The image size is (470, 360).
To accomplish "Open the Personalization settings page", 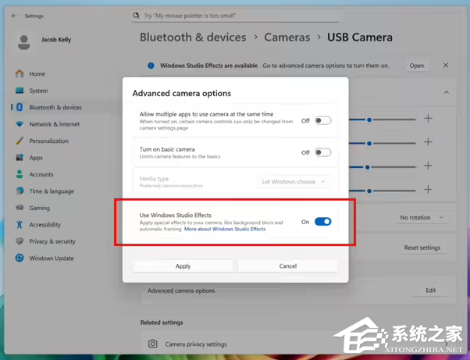I will click(49, 141).
